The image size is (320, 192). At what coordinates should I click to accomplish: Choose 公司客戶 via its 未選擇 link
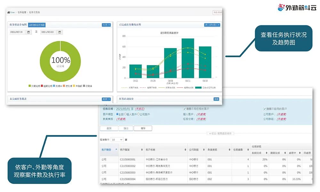(x=281, y=115)
